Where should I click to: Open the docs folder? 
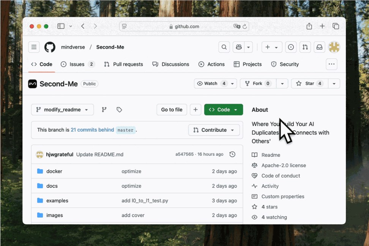click(x=52, y=186)
